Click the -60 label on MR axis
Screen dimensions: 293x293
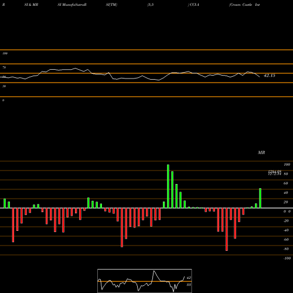click(x=286, y=240)
